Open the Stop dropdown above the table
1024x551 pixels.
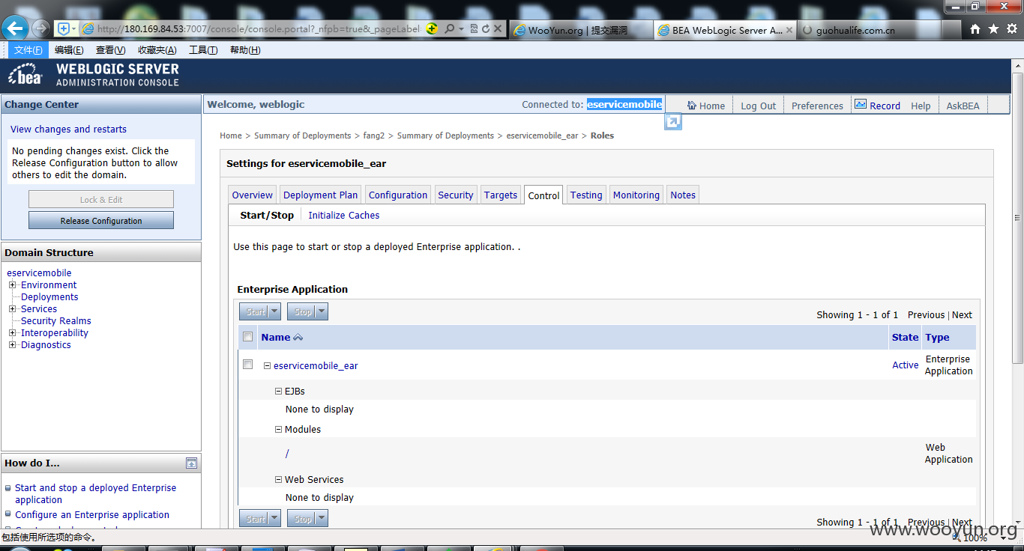[x=321, y=311]
